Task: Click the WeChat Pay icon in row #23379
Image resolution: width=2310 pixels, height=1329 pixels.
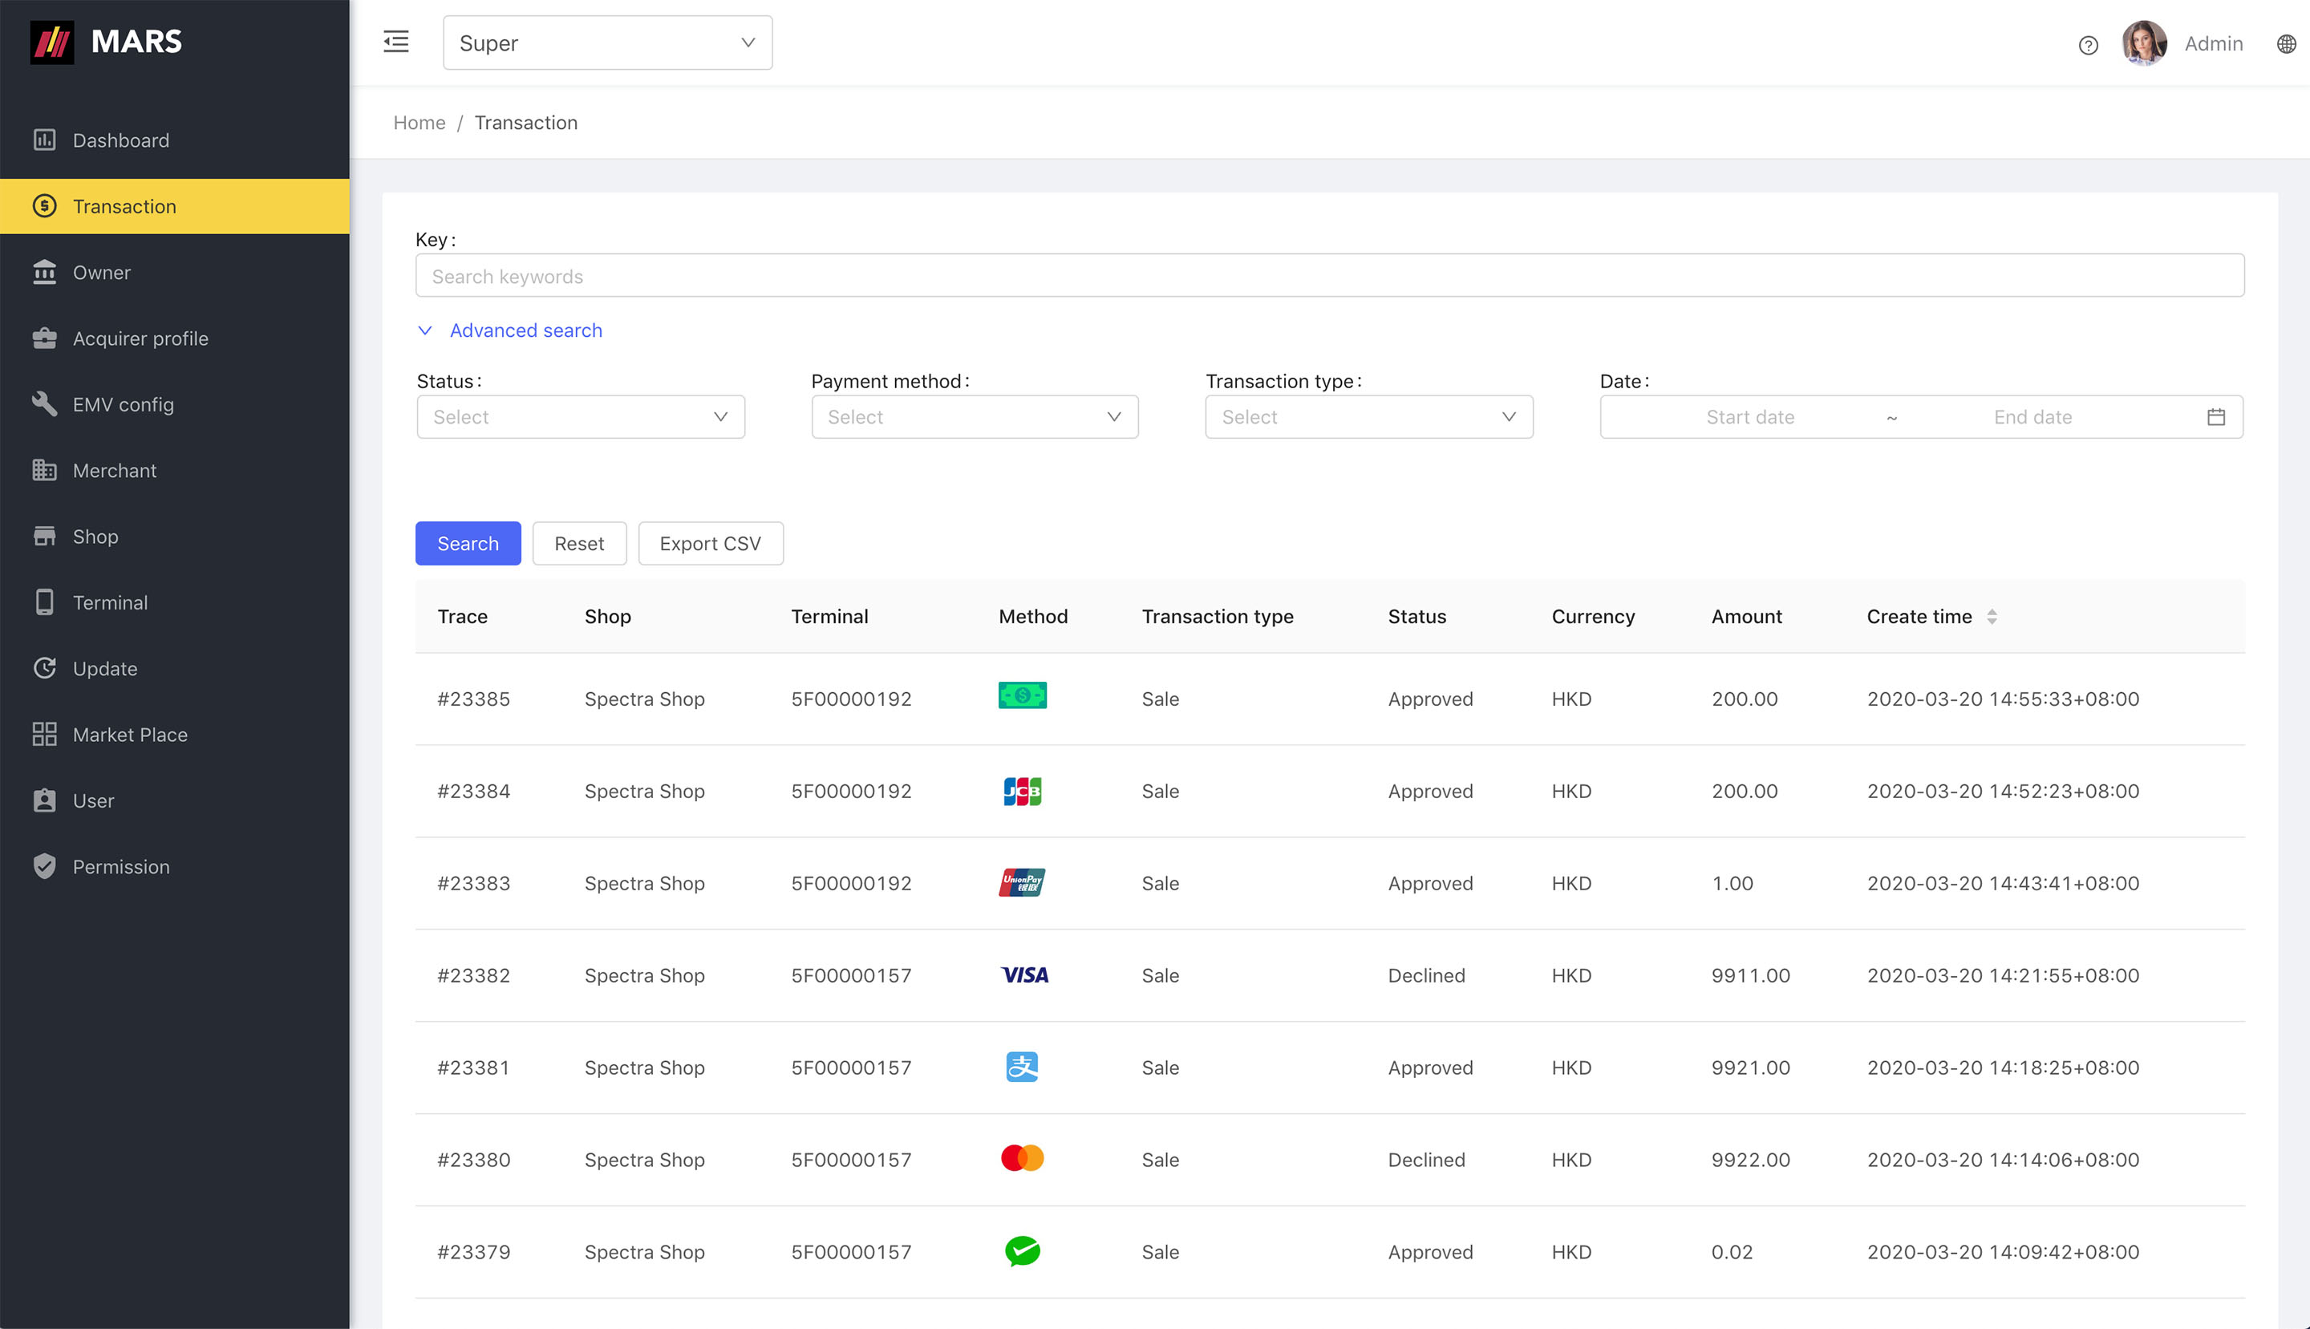Action: coord(1021,1251)
